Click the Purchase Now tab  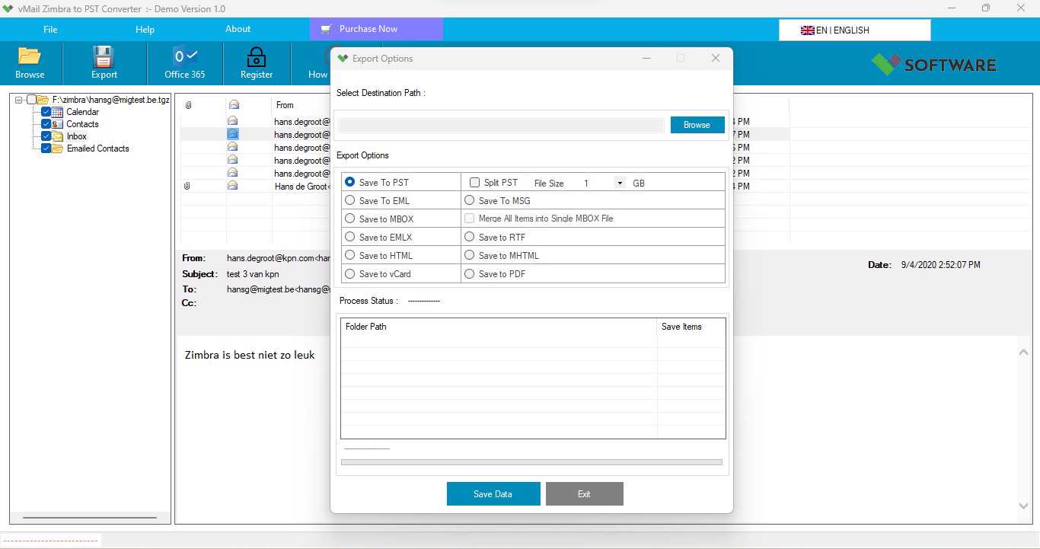click(376, 29)
